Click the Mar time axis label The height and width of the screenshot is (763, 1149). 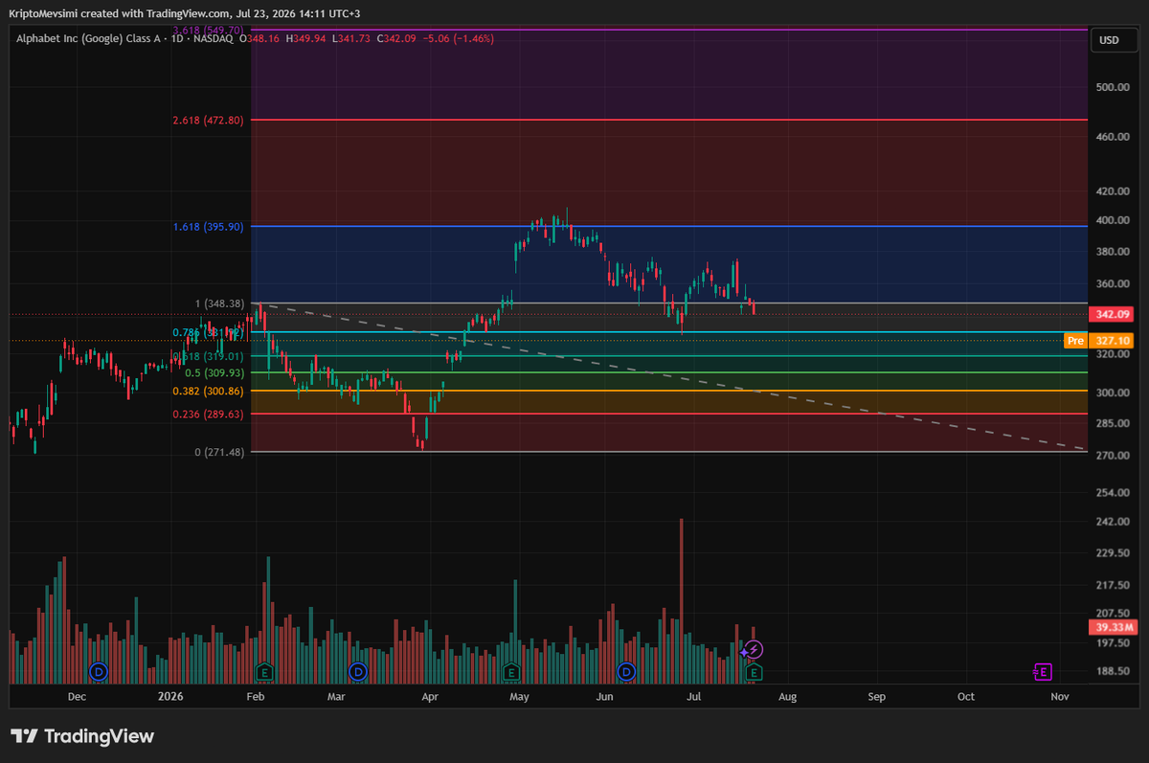[x=335, y=697]
